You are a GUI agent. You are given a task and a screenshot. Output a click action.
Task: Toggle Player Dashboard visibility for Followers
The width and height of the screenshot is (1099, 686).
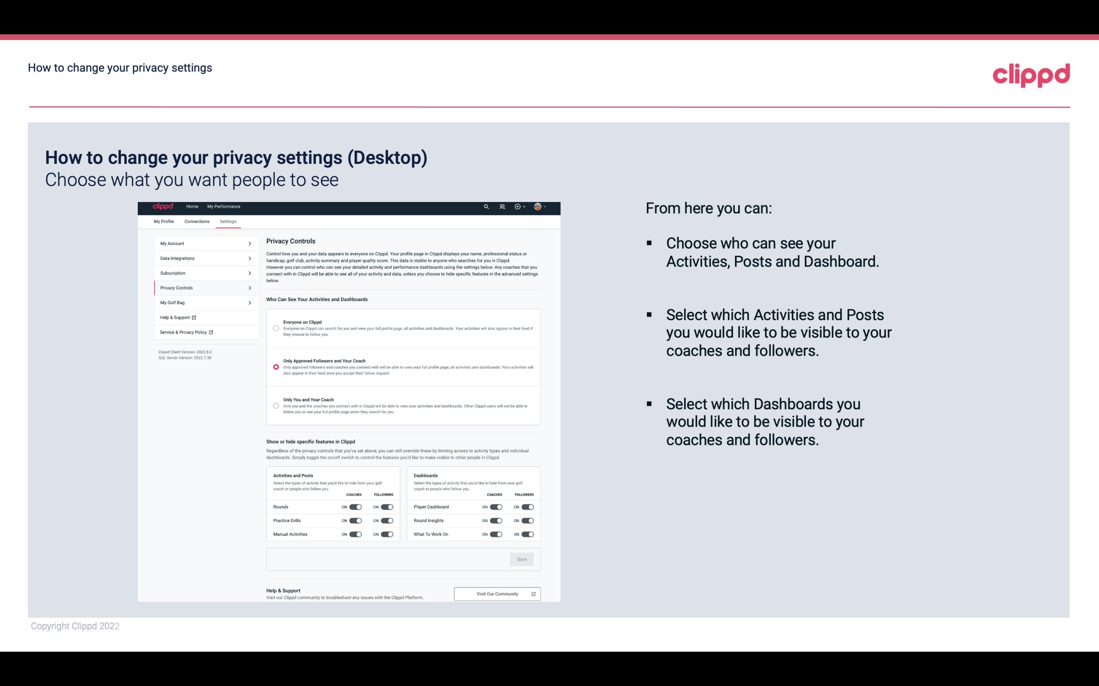point(527,507)
